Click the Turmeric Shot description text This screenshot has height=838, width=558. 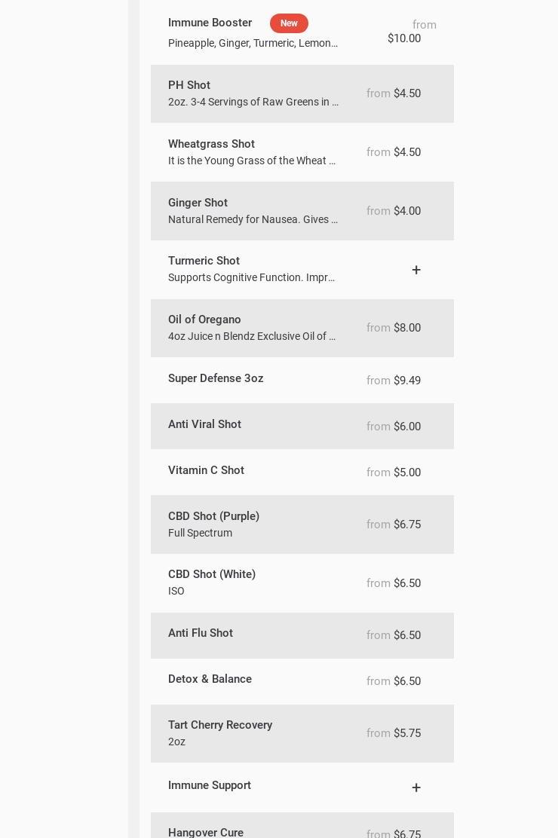point(252,278)
